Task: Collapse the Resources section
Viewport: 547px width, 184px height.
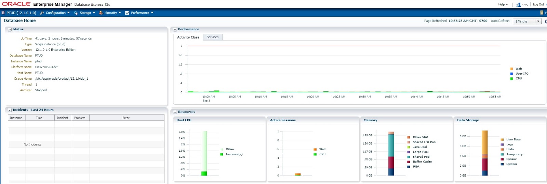Action: pos(175,112)
